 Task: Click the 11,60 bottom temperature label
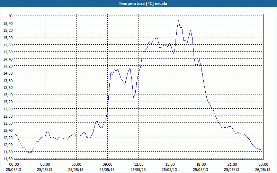[8, 159]
